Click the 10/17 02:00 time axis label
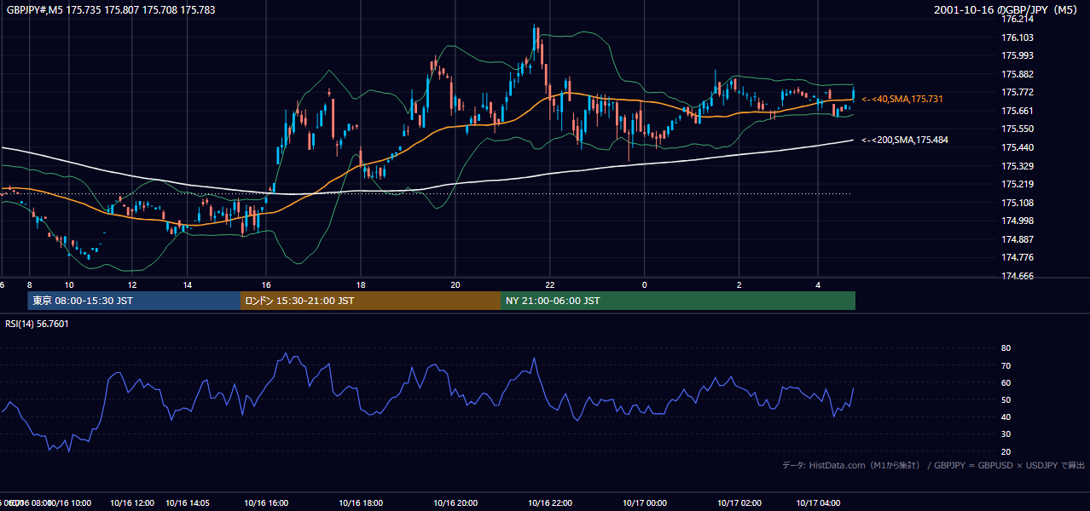1090x511 pixels. point(739,503)
